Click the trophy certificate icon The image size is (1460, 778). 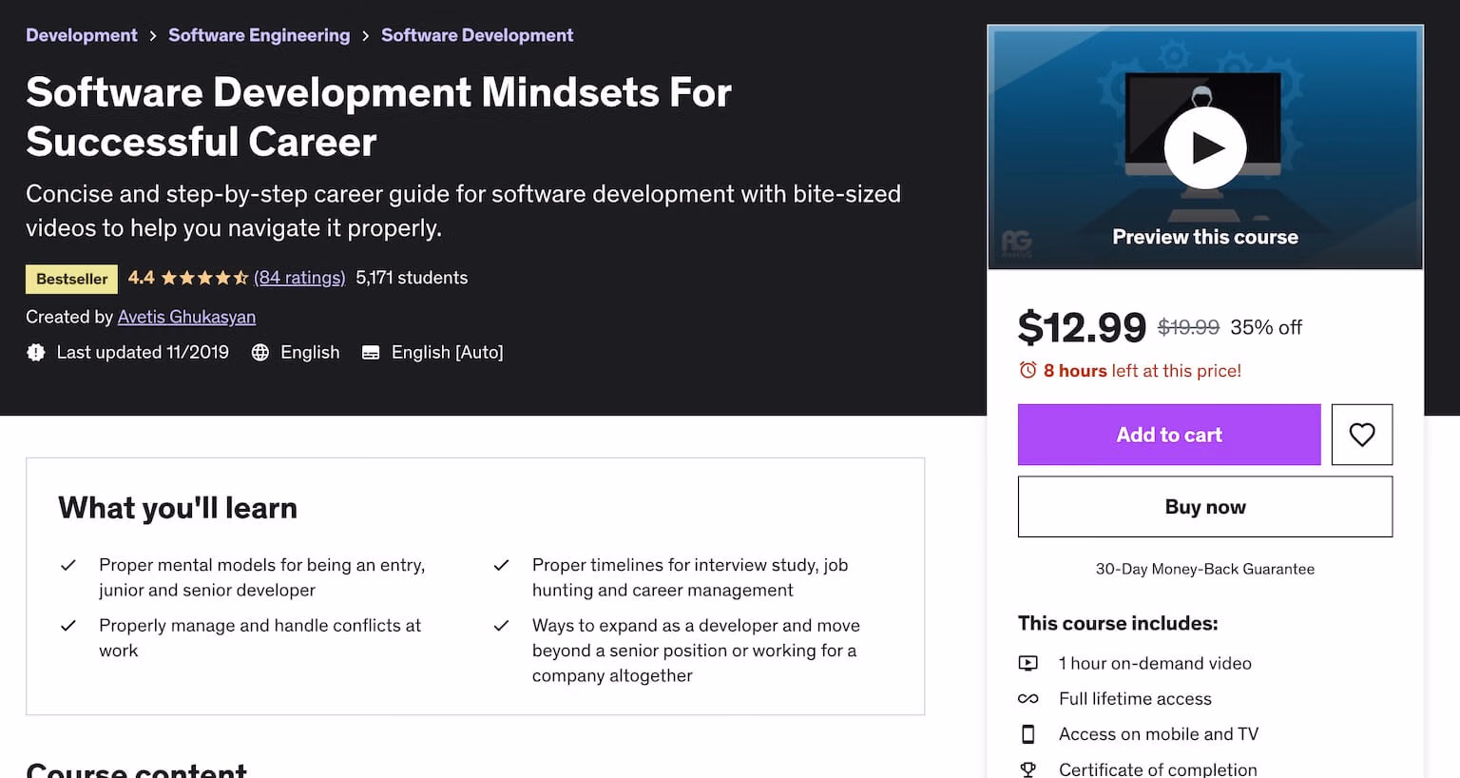1028,768
